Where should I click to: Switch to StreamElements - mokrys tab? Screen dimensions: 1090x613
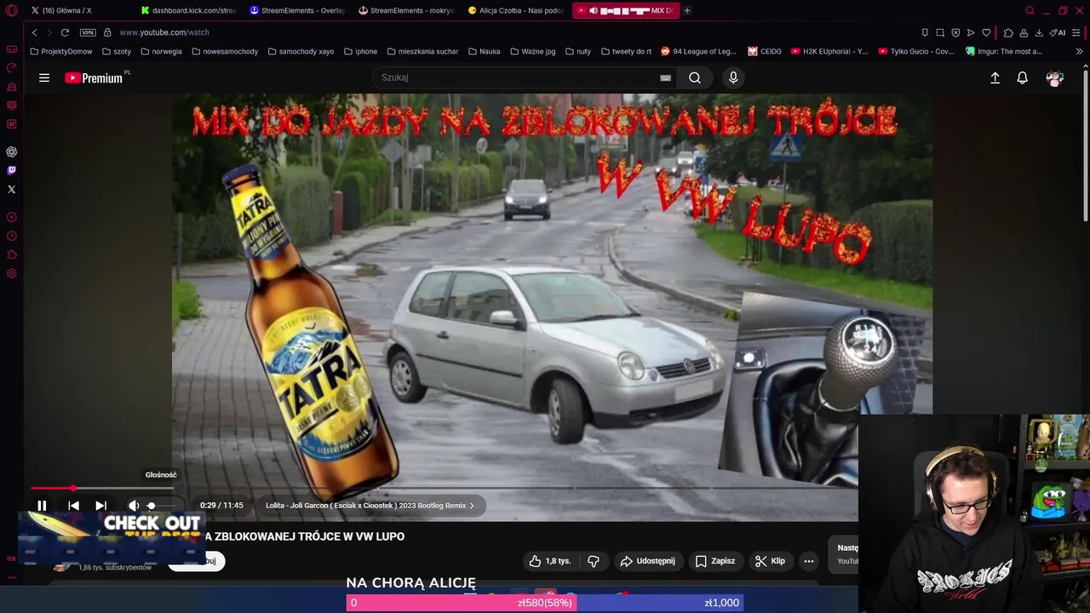(x=407, y=10)
